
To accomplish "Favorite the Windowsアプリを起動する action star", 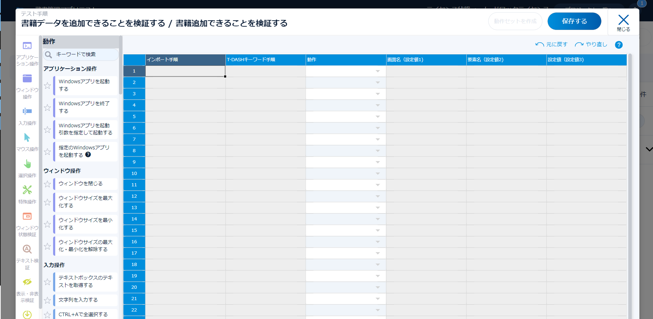I will point(47,85).
